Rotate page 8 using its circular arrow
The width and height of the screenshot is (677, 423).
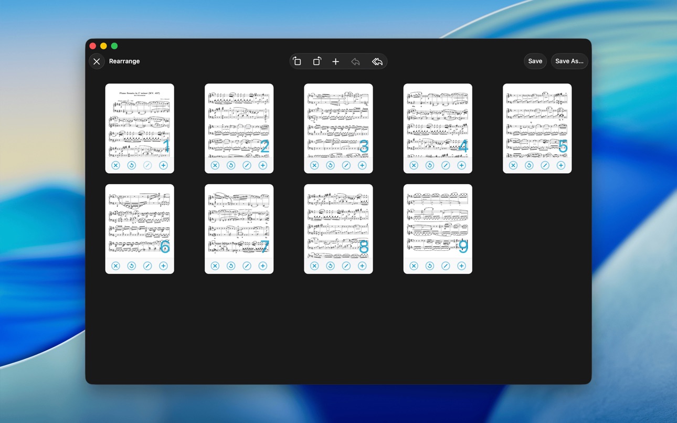point(330,266)
